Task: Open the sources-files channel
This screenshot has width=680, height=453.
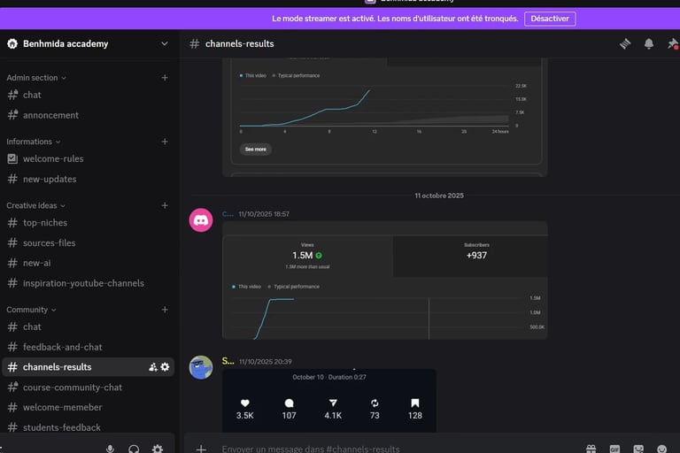Action: [x=88, y=242]
